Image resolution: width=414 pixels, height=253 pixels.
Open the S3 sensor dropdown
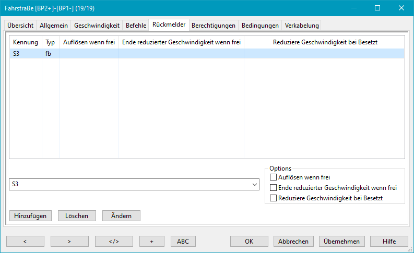[255, 185]
